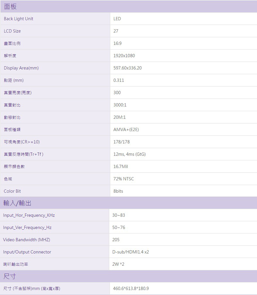This screenshot has width=257, height=295.
Task: Select the 1920x1080 resolution value
Action: coord(124,56)
